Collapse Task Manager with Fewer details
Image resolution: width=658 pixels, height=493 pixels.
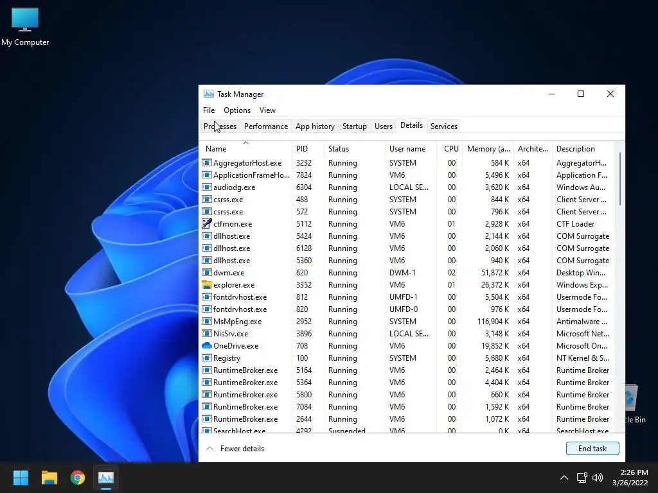(x=235, y=449)
